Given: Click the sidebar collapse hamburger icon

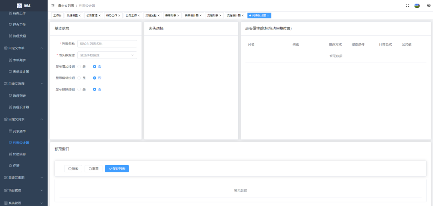Looking at the screenshot, I should (53, 6).
